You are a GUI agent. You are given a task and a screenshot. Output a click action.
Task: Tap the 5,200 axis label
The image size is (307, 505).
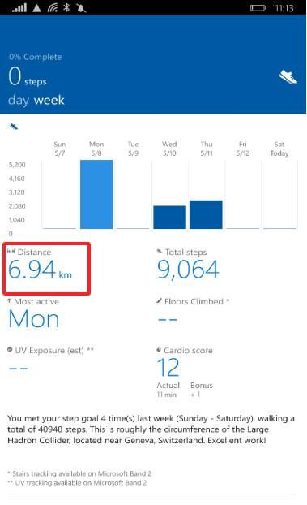17,165
